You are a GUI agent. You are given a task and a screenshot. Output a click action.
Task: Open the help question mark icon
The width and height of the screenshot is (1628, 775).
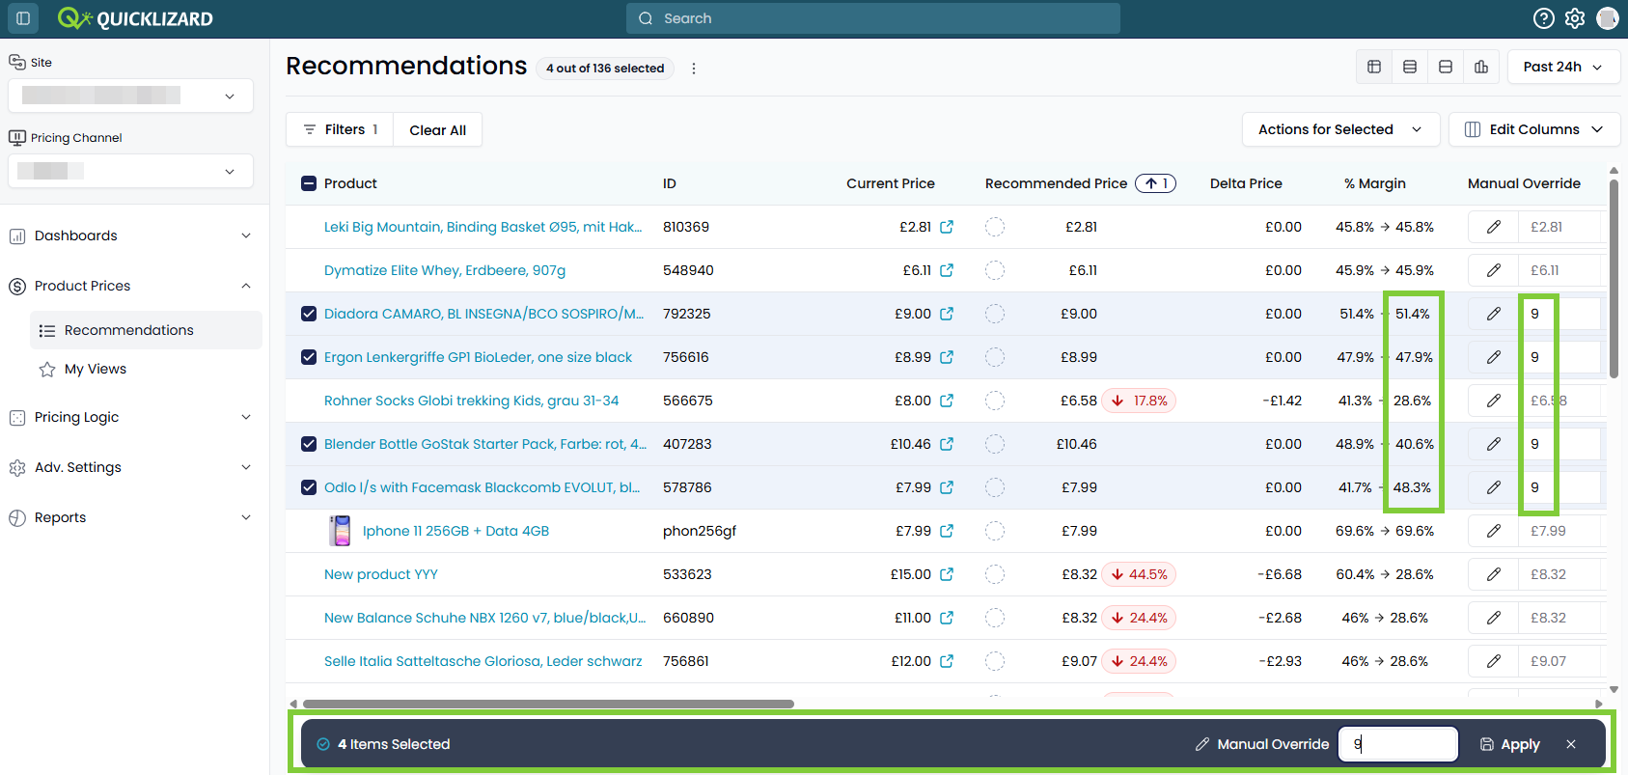click(1544, 18)
